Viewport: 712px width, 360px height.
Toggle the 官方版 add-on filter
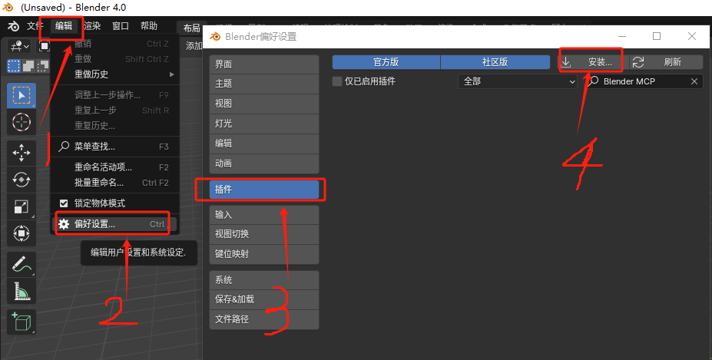point(386,61)
